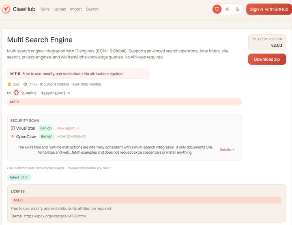Click the ClawHub lobster logo icon
The width and height of the screenshot is (292, 225).
point(6,9)
